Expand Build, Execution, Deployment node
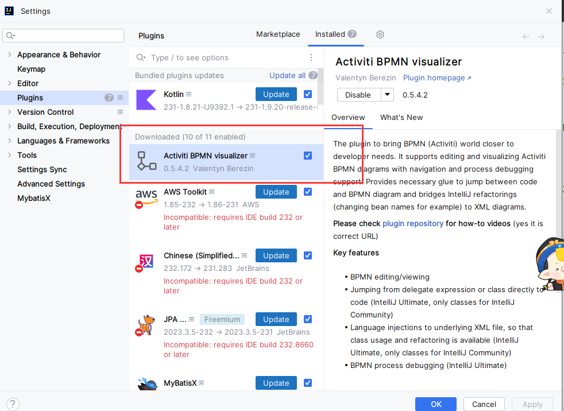Image resolution: width=564 pixels, height=411 pixels. click(x=10, y=127)
